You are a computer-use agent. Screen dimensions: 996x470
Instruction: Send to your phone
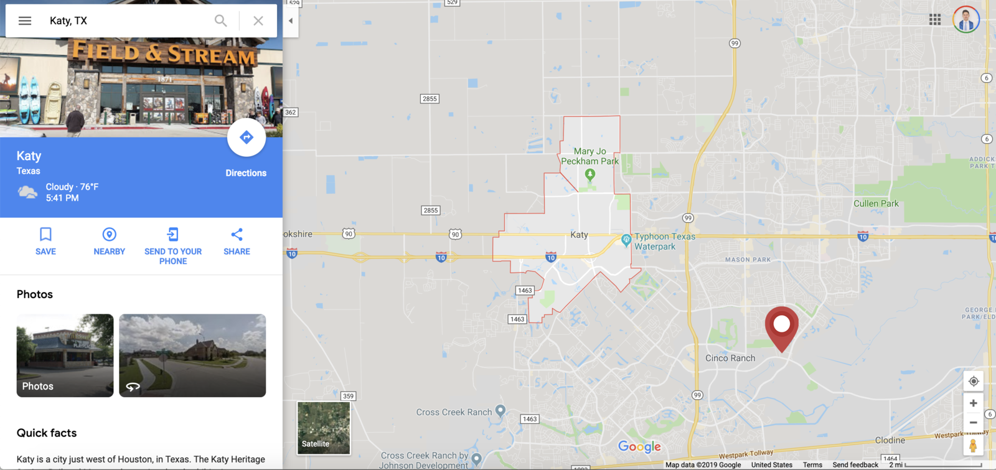click(x=173, y=247)
